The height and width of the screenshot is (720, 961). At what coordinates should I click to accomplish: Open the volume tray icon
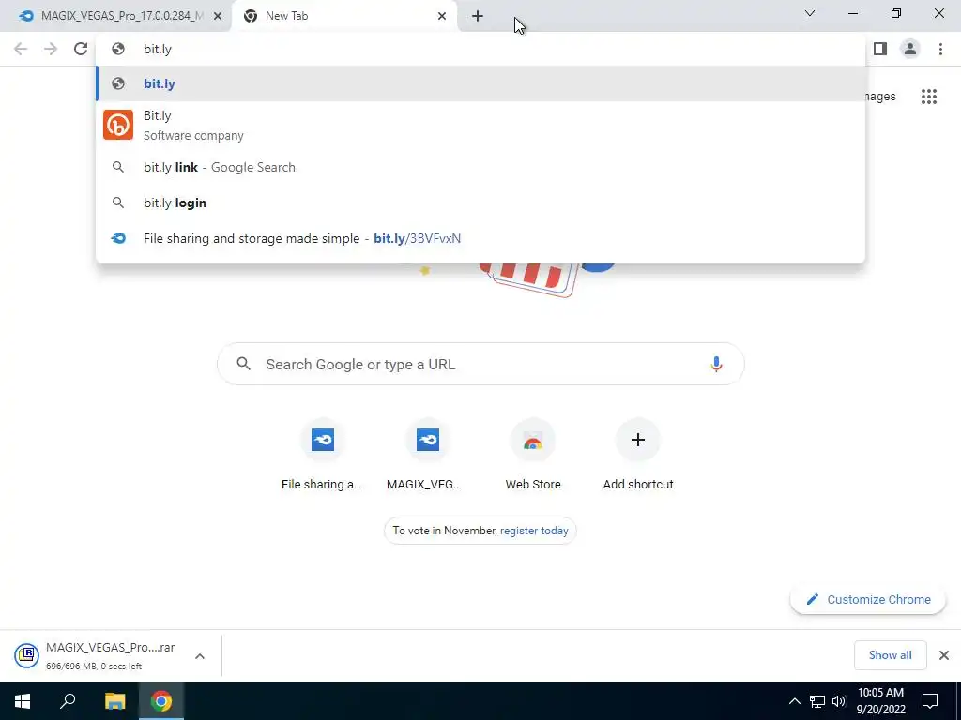click(839, 701)
